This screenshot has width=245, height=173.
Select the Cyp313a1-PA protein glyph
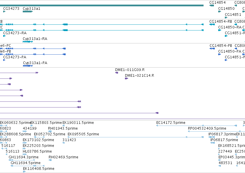(x=28, y=66)
